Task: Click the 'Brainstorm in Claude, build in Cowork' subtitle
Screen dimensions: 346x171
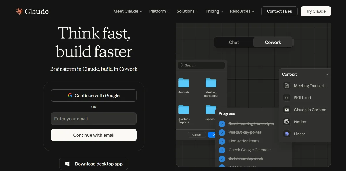Action: click(x=94, y=69)
